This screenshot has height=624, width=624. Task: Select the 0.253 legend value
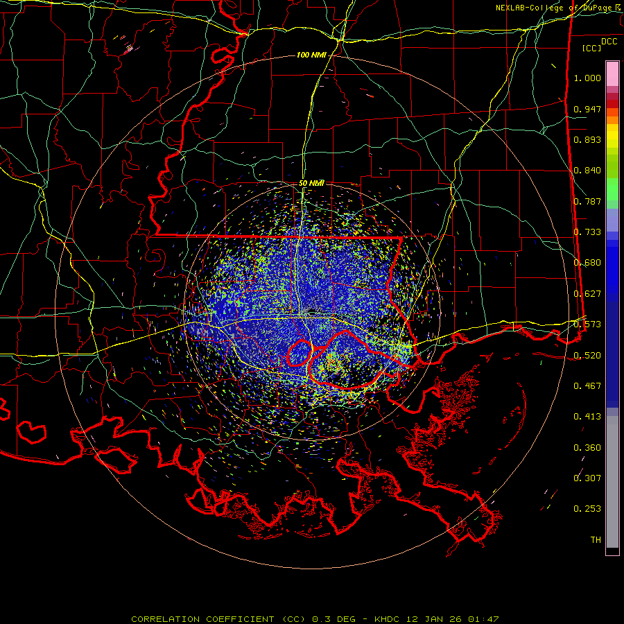tap(587, 509)
